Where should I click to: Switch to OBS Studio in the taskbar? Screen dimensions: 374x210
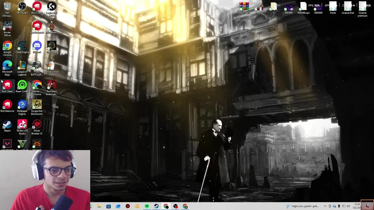(x=176, y=206)
